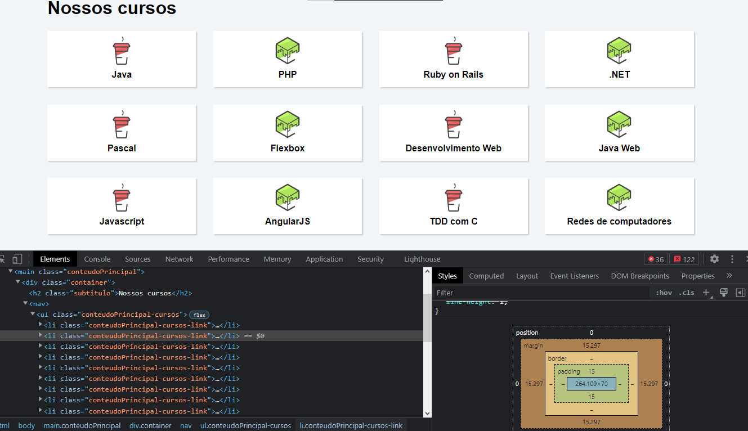Click the PHP course cube icon
Screen dimensions: 748x431
pyautogui.click(x=287, y=51)
